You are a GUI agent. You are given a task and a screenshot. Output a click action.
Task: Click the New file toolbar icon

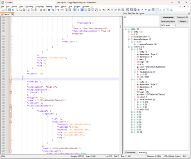click(x=2, y=10)
